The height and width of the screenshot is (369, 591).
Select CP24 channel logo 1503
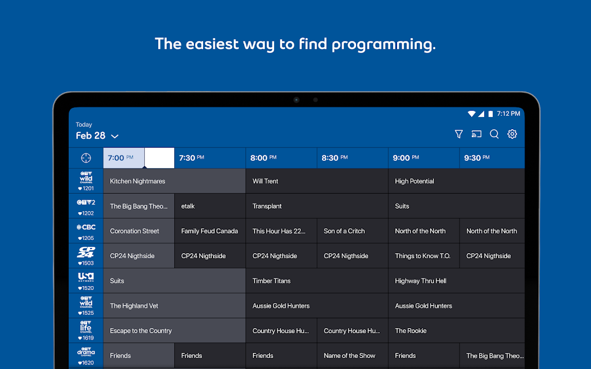86,252
